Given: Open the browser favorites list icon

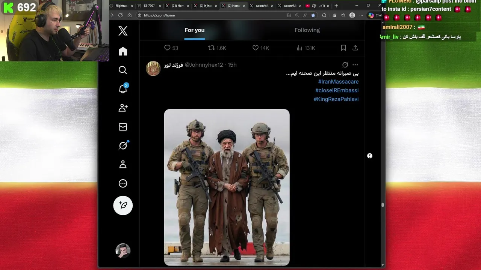Looking at the screenshot, I should [343, 15].
